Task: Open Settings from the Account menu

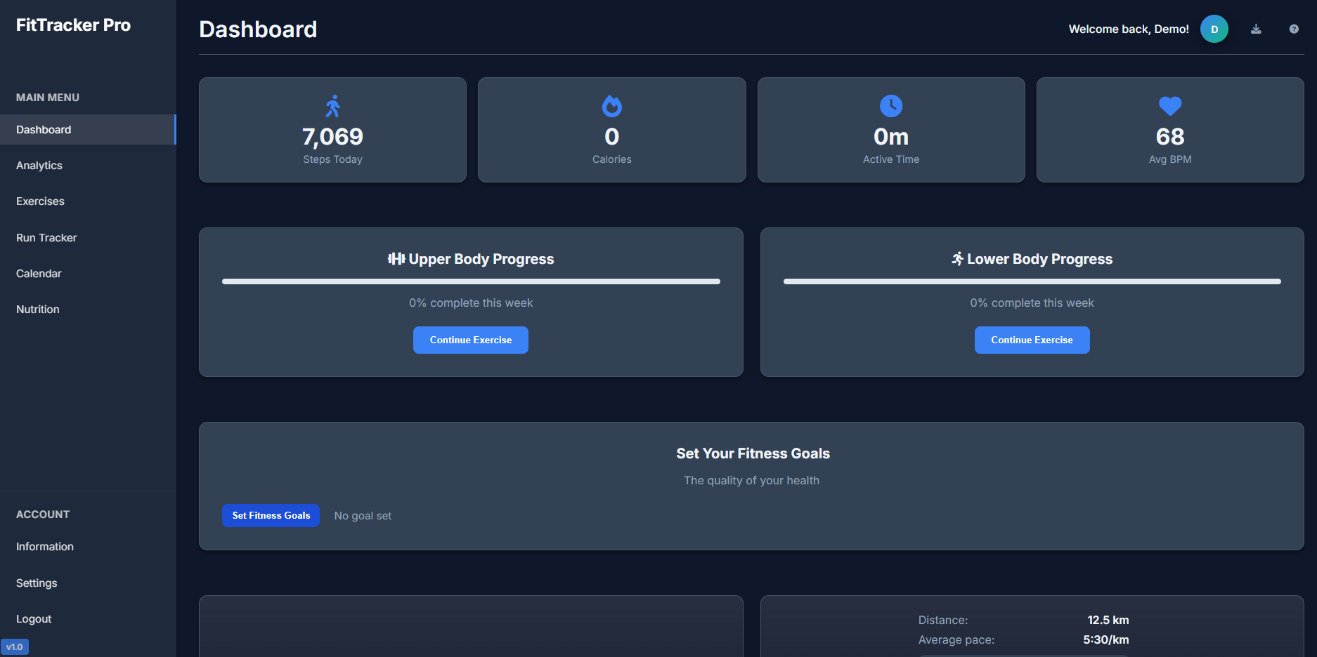Action: 36,583
